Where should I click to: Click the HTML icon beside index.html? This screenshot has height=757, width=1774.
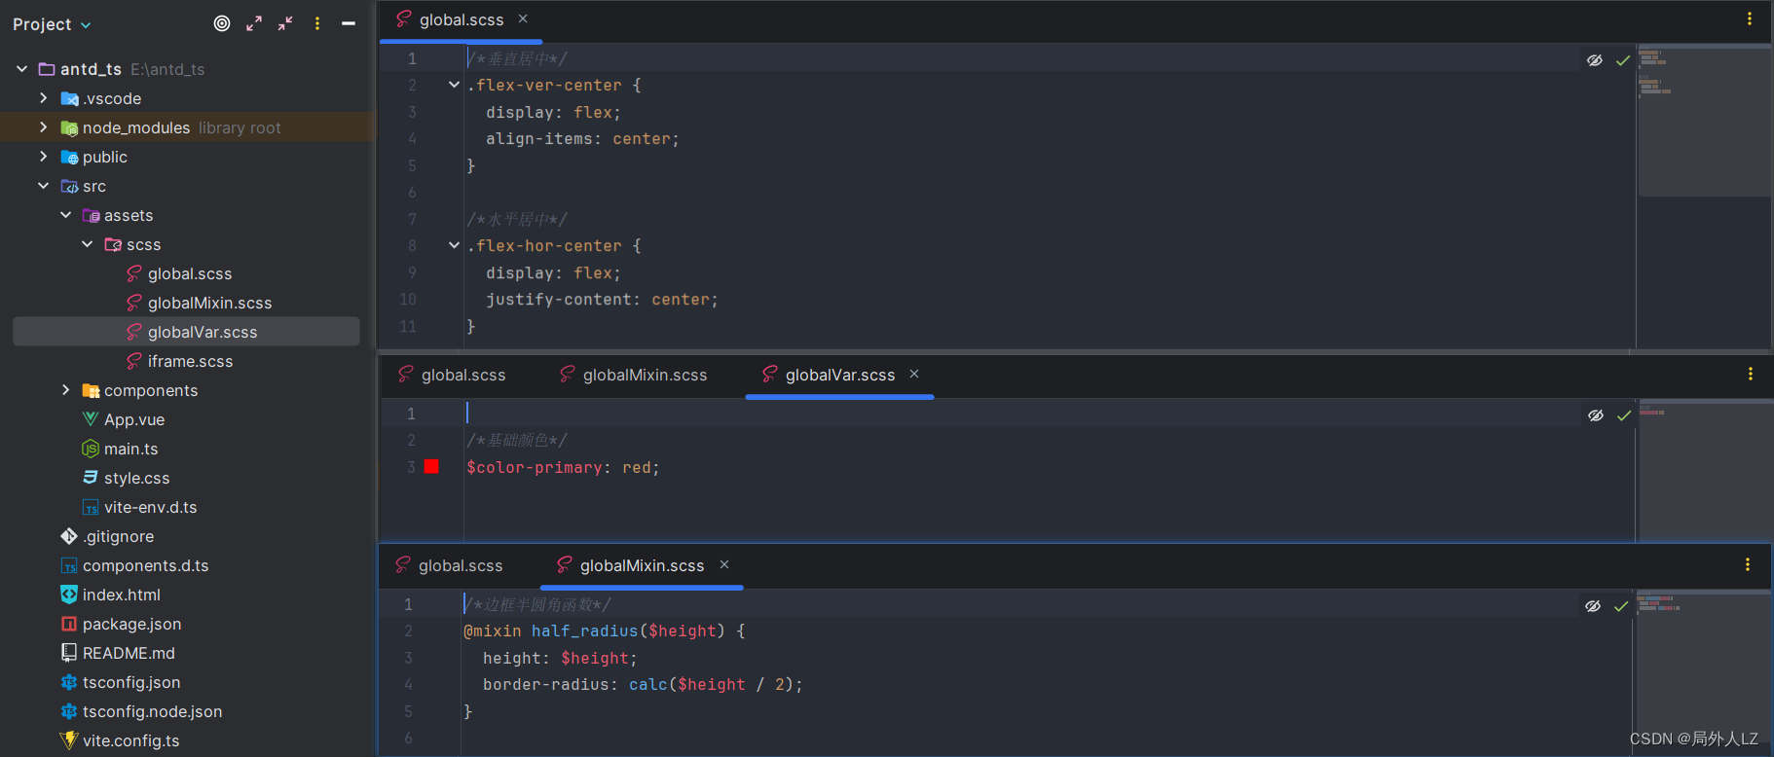(x=69, y=595)
